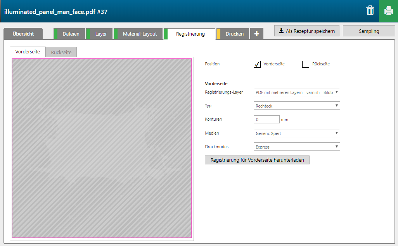Click the trash can delete icon
This screenshot has height=246, width=398.
click(x=370, y=10)
